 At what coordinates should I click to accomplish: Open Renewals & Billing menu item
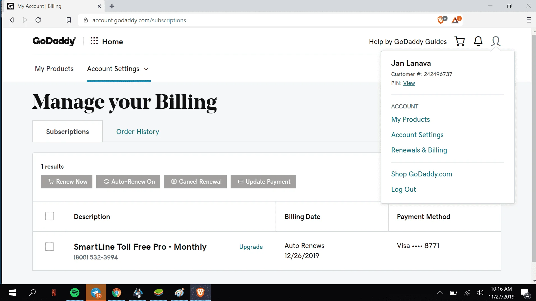419,150
